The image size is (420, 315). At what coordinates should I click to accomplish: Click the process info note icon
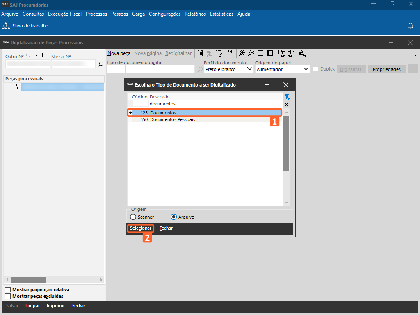click(x=44, y=56)
